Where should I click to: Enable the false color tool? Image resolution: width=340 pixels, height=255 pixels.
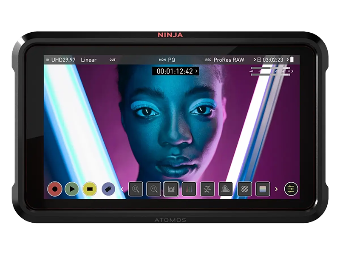point(263,189)
